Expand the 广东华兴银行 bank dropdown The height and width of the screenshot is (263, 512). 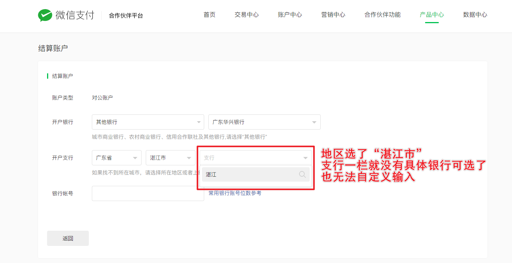click(265, 122)
